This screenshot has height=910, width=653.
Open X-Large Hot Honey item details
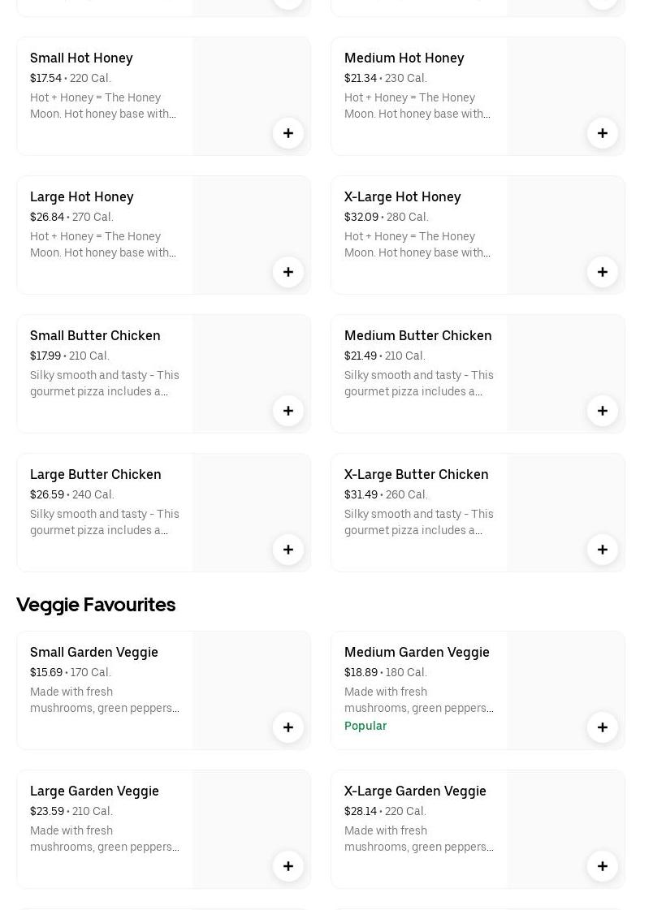click(x=402, y=196)
